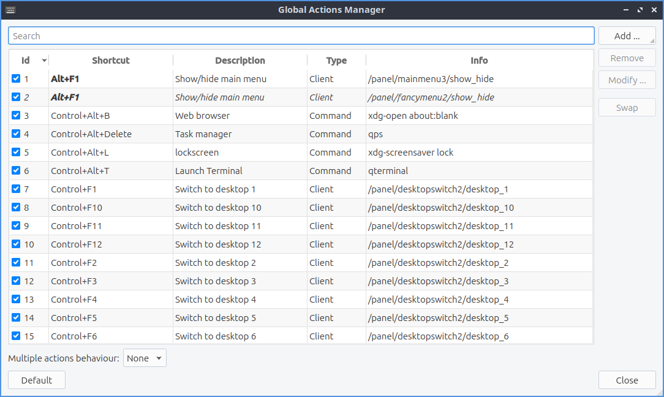Maximize the Global Actions Manager window
664x397 pixels.
tap(640, 10)
